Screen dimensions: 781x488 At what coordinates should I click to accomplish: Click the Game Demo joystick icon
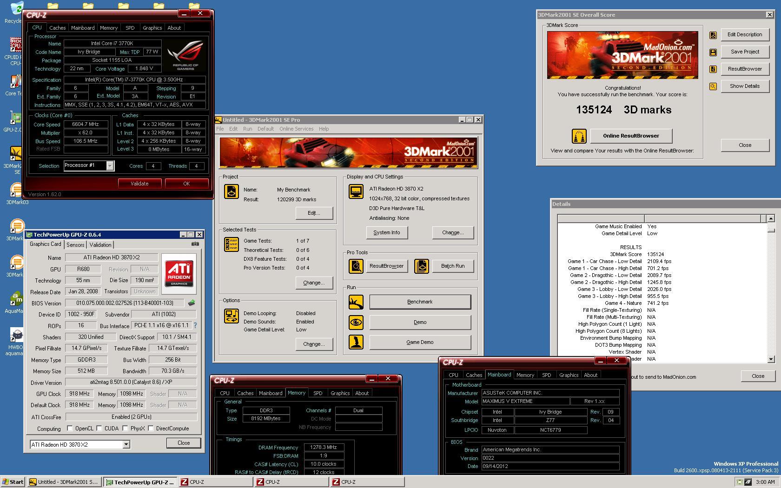click(x=356, y=342)
